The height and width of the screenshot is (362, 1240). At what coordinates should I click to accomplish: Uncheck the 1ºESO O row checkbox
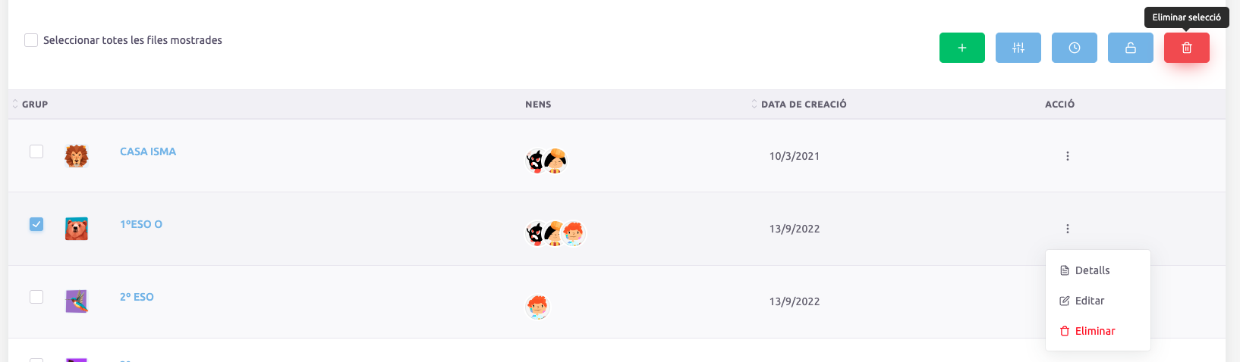(36, 224)
